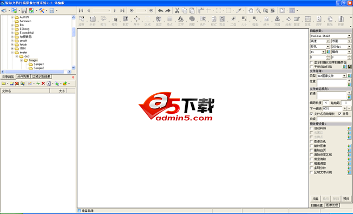The height and width of the screenshot is (214, 353).
Task: Select the hand pan tool
Action: coord(250,10)
